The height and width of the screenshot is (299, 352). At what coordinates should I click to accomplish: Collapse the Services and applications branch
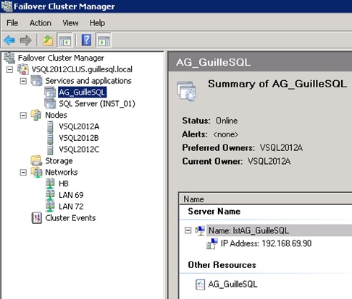[23, 81]
